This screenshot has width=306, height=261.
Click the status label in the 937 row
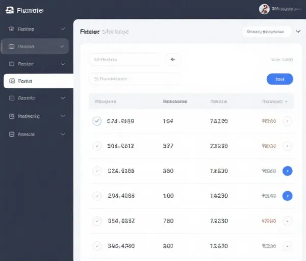pyautogui.click(x=269, y=146)
